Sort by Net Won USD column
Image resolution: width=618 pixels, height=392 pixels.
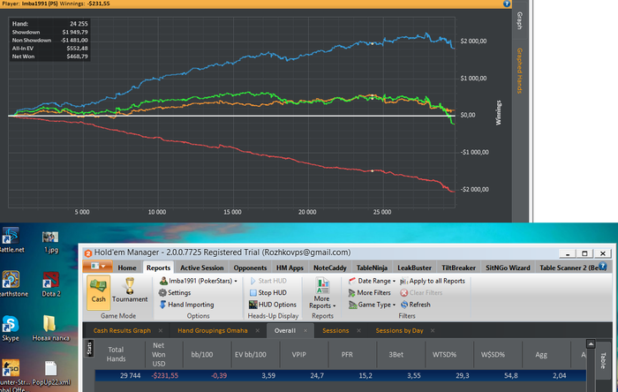(158, 354)
